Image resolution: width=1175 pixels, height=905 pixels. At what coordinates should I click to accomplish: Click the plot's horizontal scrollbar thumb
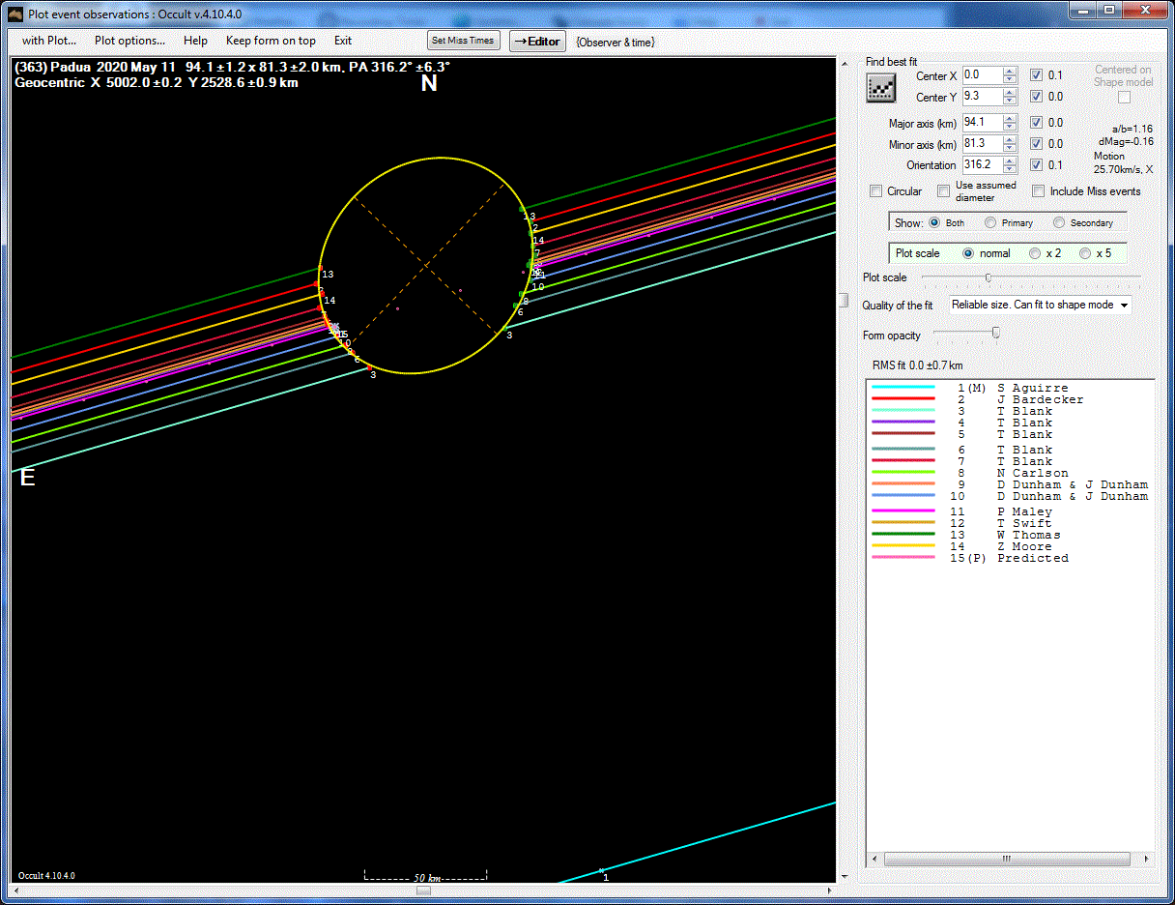click(423, 890)
